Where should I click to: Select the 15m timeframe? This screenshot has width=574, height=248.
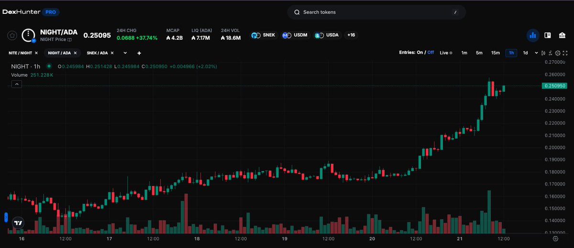pos(496,53)
